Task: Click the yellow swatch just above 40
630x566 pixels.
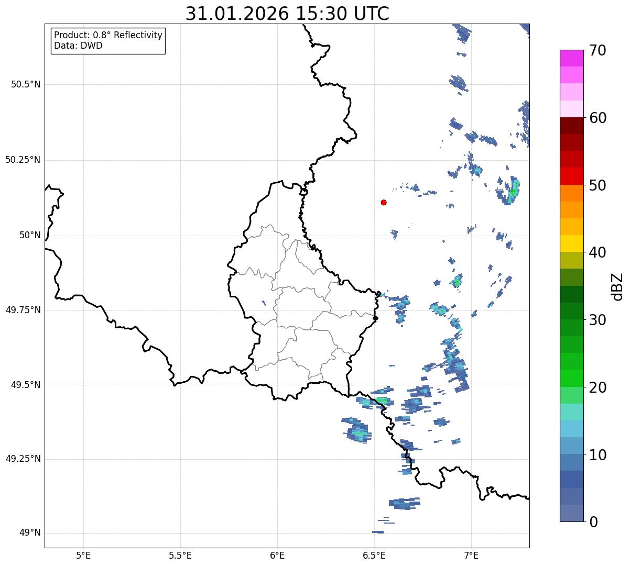Action: (x=572, y=244)
